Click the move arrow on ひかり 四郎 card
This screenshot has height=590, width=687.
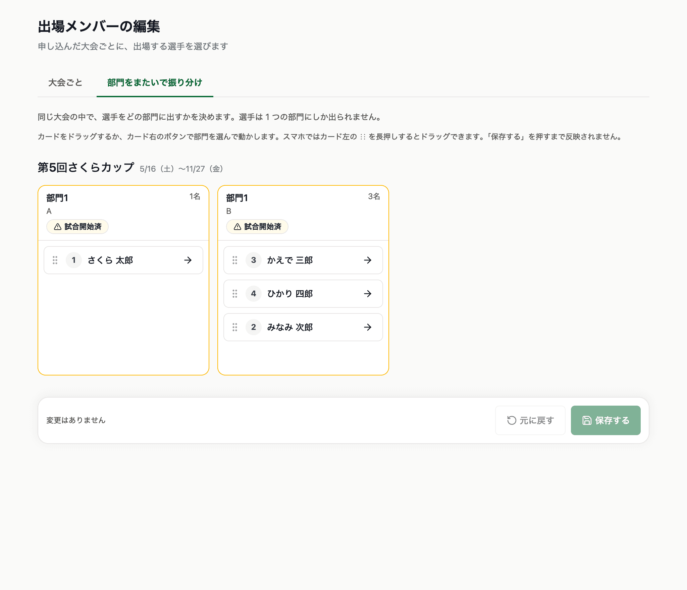pyautogui.click(x=368, y=294)
